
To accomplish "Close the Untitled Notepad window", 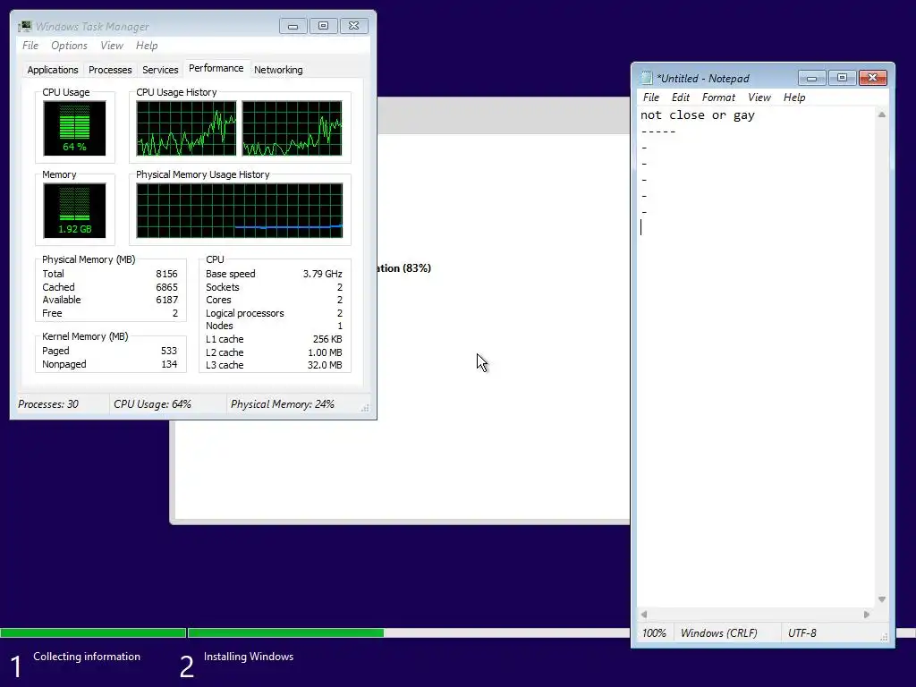I will click(873, 79).
